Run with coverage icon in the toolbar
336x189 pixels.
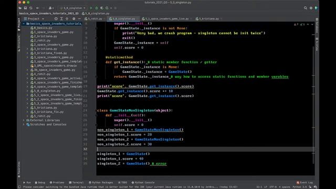coord(102,8)
